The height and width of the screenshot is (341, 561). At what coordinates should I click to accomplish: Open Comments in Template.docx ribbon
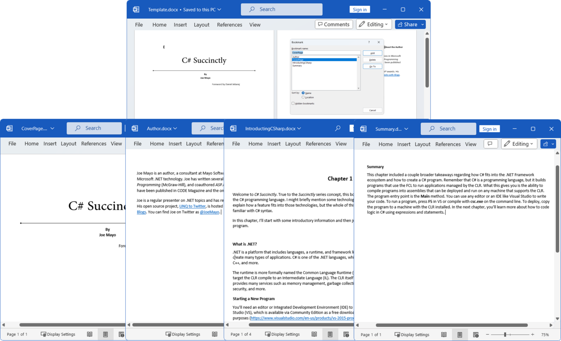click(333, 24)
